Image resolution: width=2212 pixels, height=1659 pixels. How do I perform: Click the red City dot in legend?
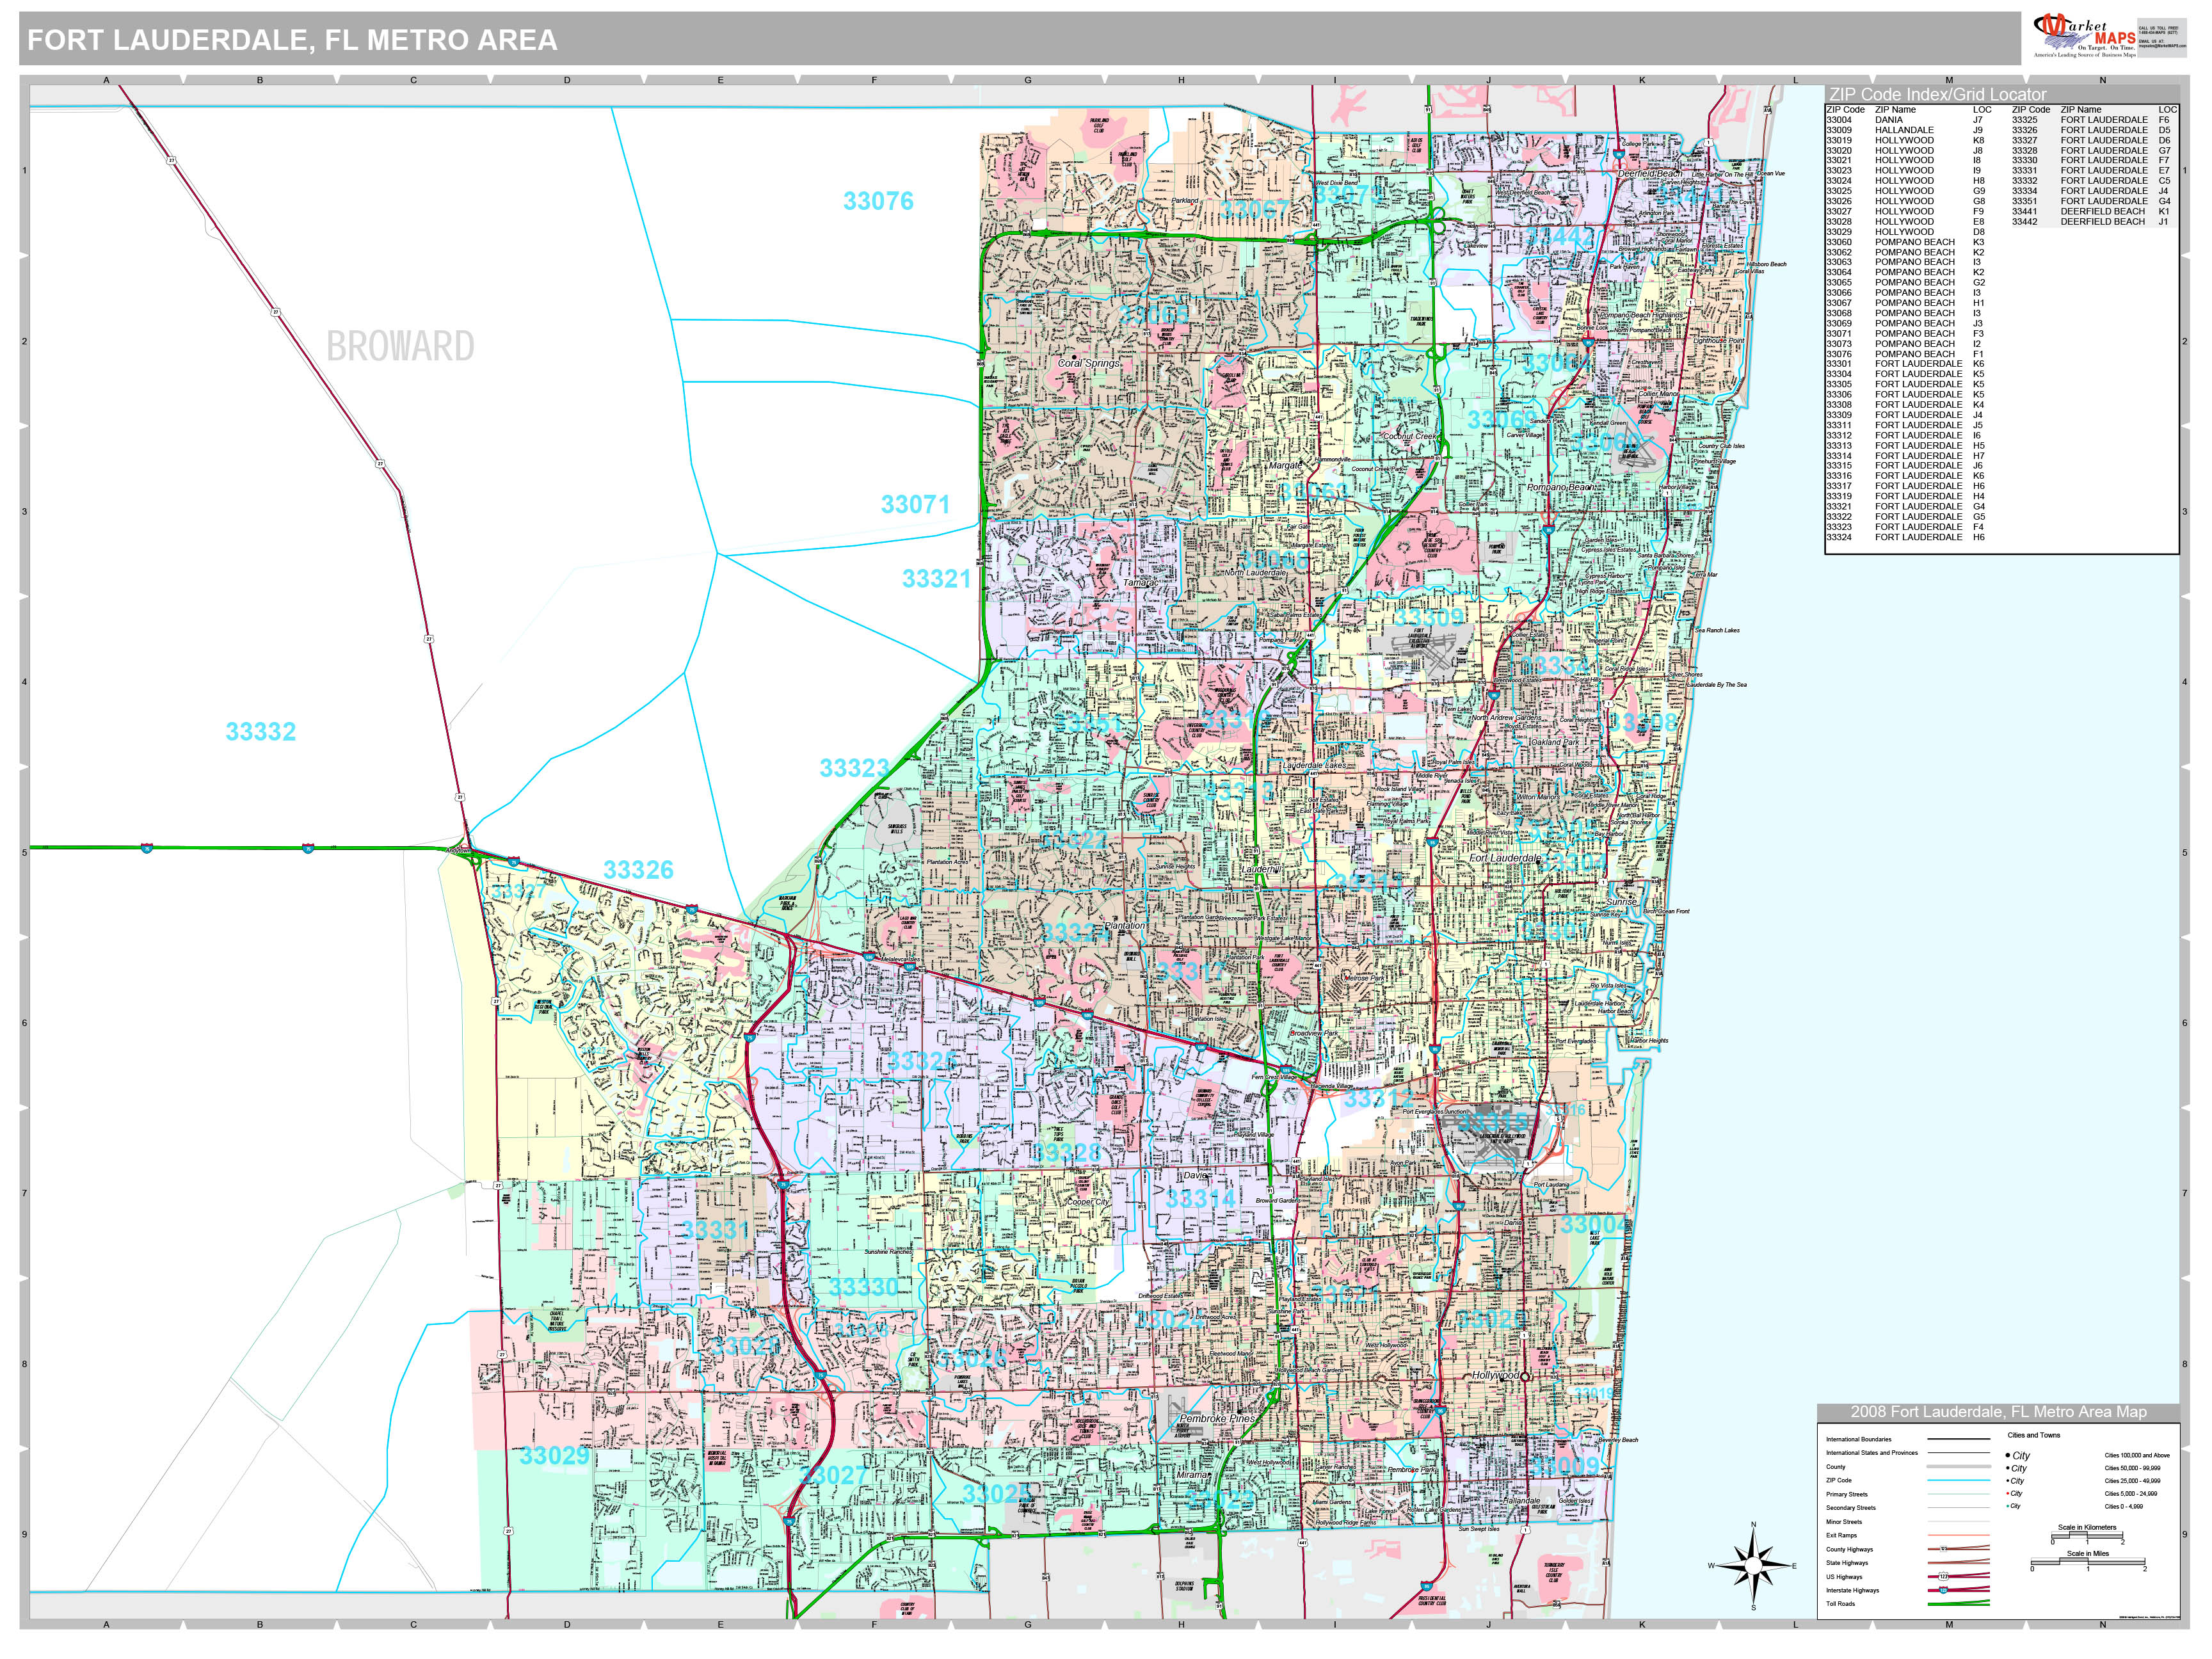pos(2008,1493)
